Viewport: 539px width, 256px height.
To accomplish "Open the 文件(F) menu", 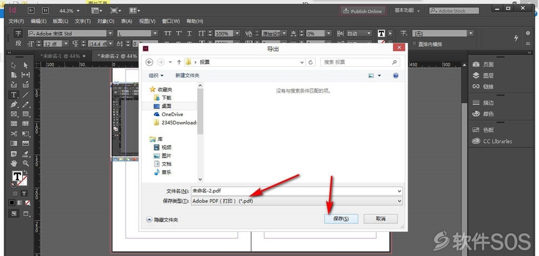I will 16,22.
